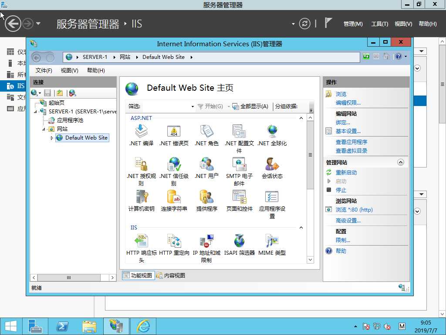Open the 工具(T) menu in Server Manager
Image resolution: width=446 pixels, height=335 pixels.
379,24
